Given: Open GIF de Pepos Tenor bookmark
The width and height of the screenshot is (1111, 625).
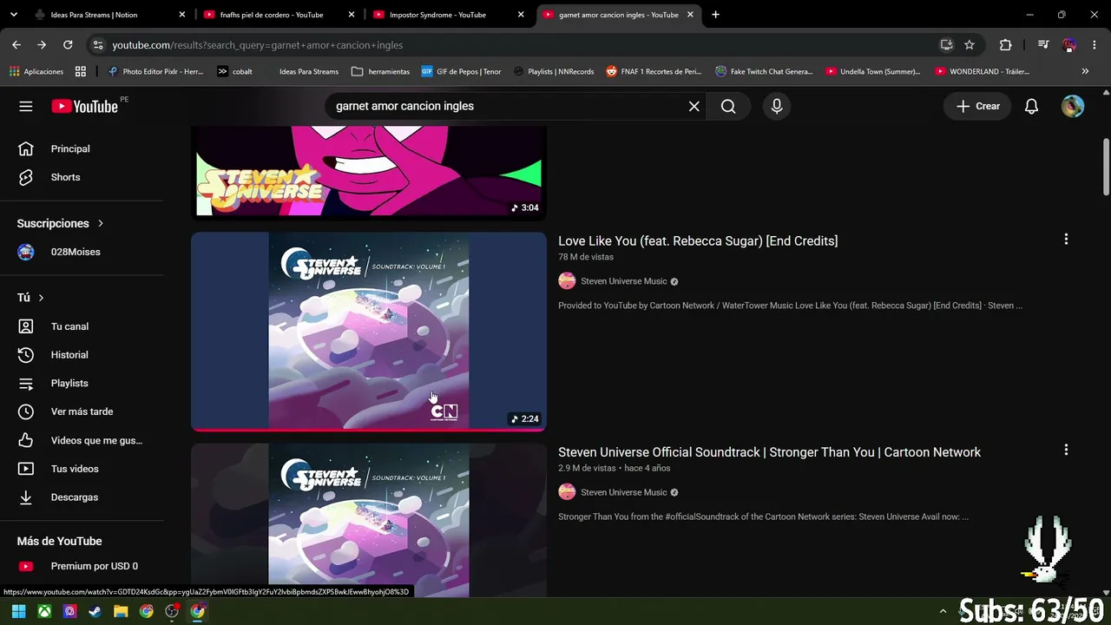Looking at the screenshot, I should (461, 71).
